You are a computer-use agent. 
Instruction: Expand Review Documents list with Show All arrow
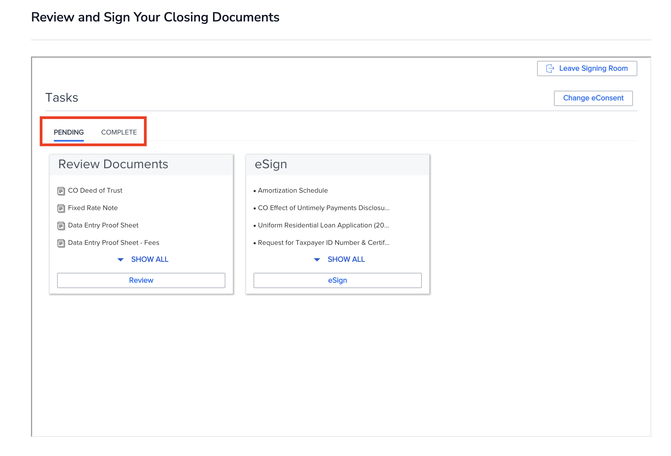(120, 260)
